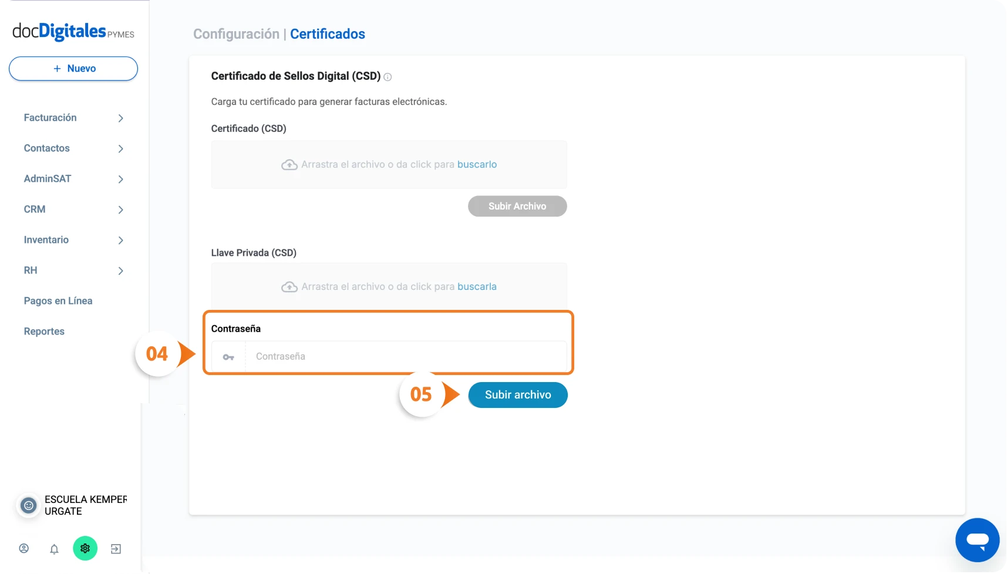The width and height of the screenshot is (1007, 574).
Task: Click the smiley avatar for Escuela Kemper
Action: click(x=28, y=505)
